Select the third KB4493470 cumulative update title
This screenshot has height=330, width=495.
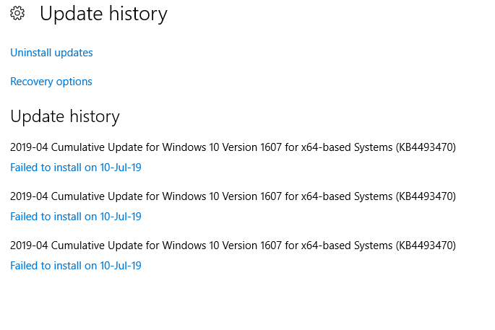(233, 246)
